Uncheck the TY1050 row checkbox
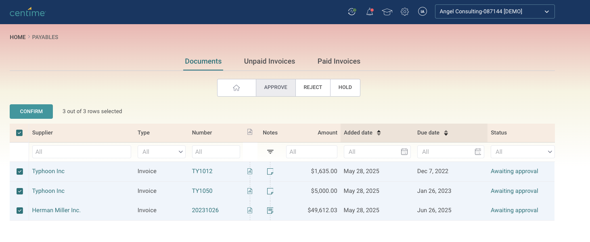 click(20, 191)
